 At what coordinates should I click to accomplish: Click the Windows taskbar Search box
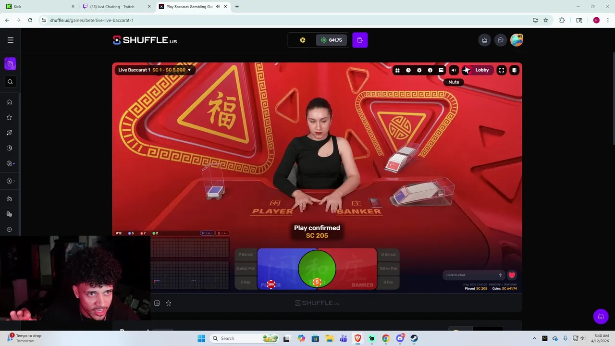point(244,338)
